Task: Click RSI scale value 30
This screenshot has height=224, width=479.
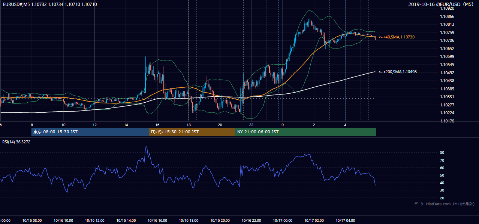Action: (442, 190)
